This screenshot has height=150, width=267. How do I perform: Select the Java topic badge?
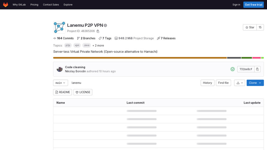[86, 45]
